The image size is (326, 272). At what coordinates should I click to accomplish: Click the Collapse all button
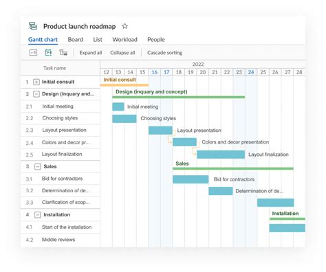pyautogui.click(x=122, y=53)
